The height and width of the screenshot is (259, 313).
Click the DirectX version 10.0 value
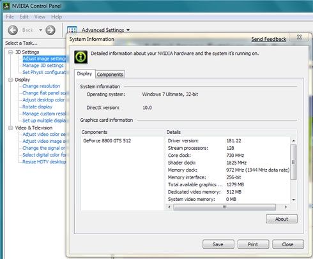147,108
